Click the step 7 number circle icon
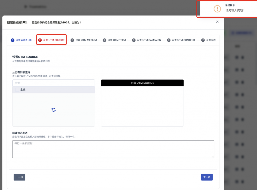257x190 pixels. 203,40
